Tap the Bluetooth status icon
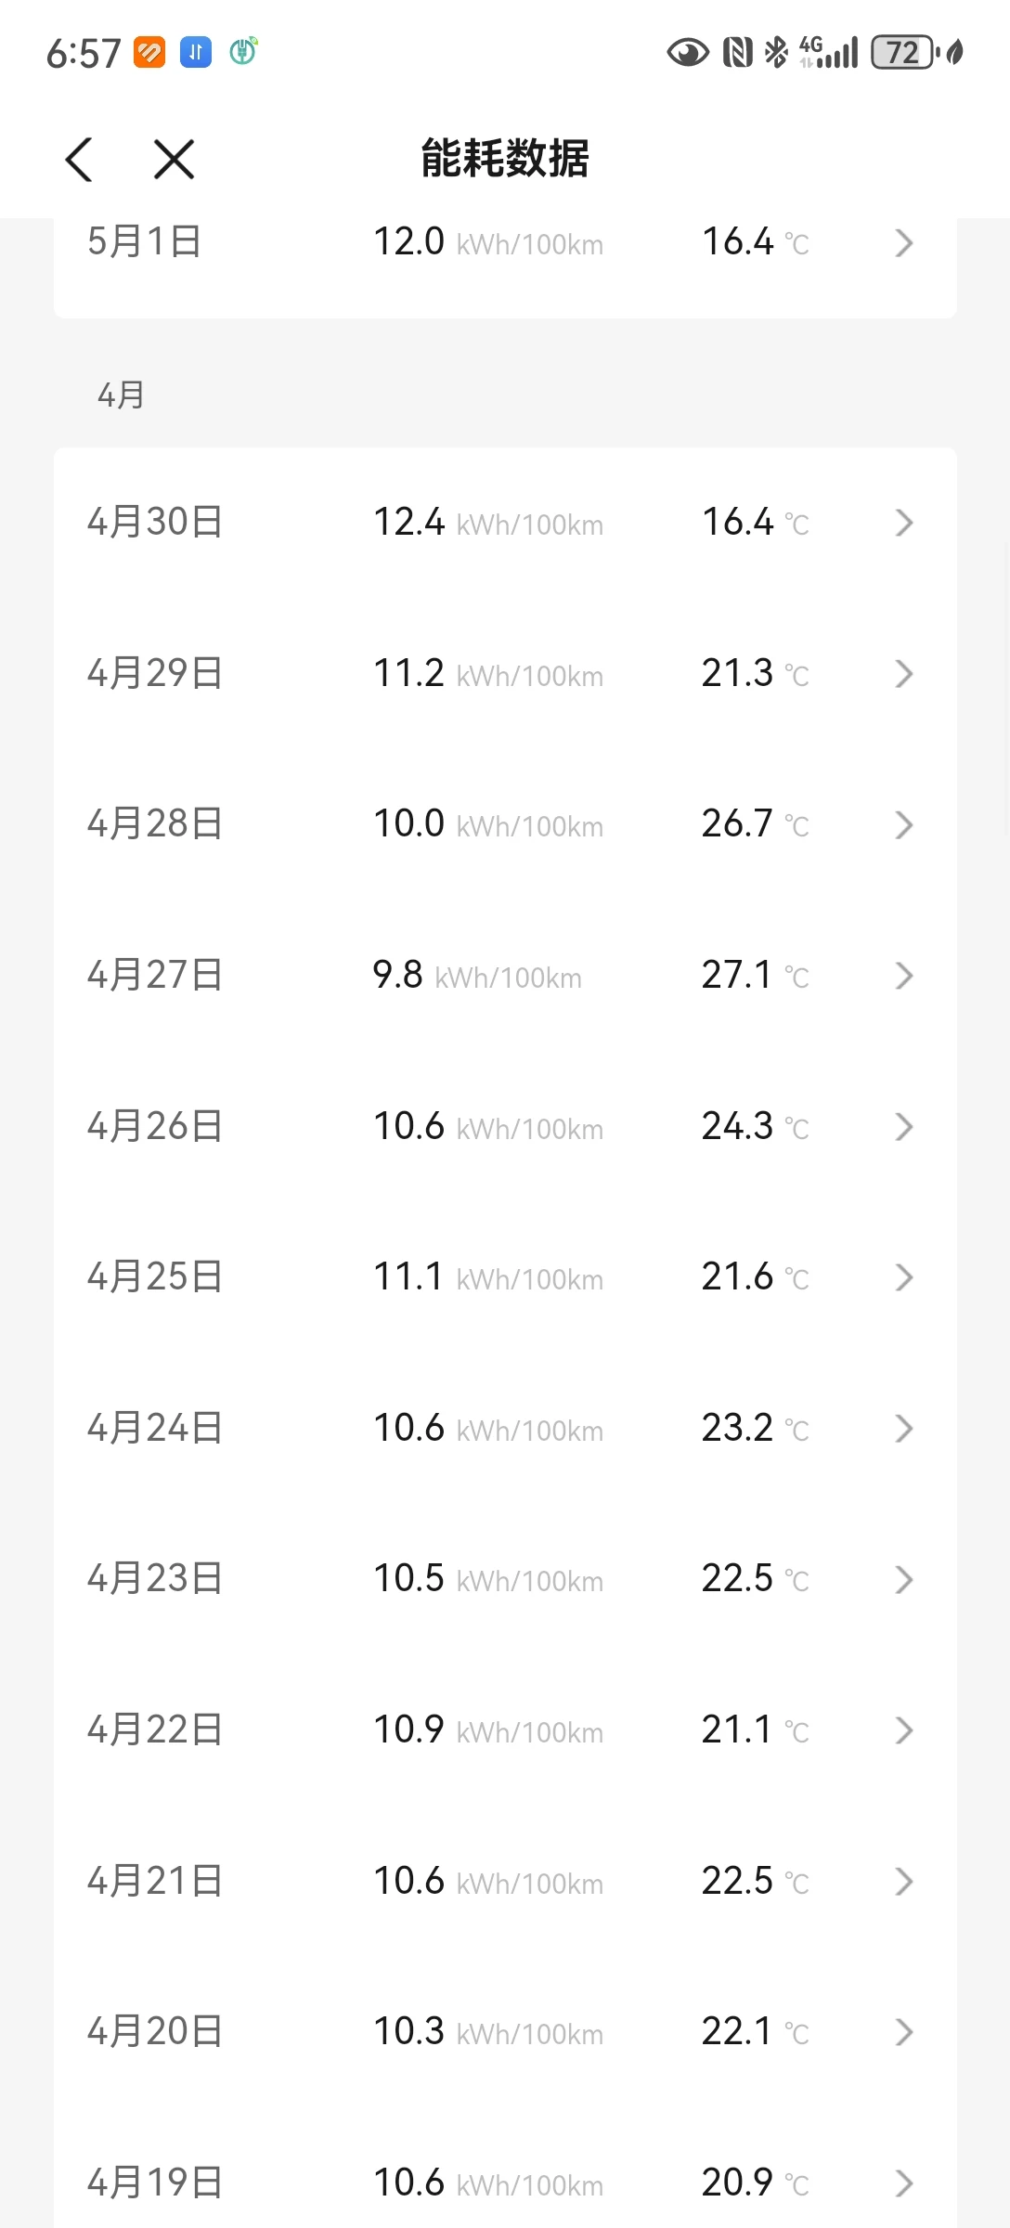This screenshot has width=1010, height=2228. coord(775,53)
